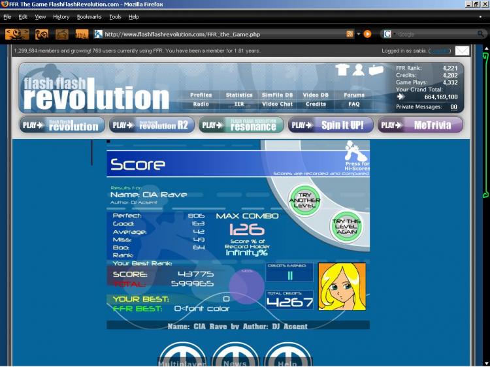Click the anime girl avatar thumbnail
490x367 pixels.
pyautogui.click(x=342, y=286)
